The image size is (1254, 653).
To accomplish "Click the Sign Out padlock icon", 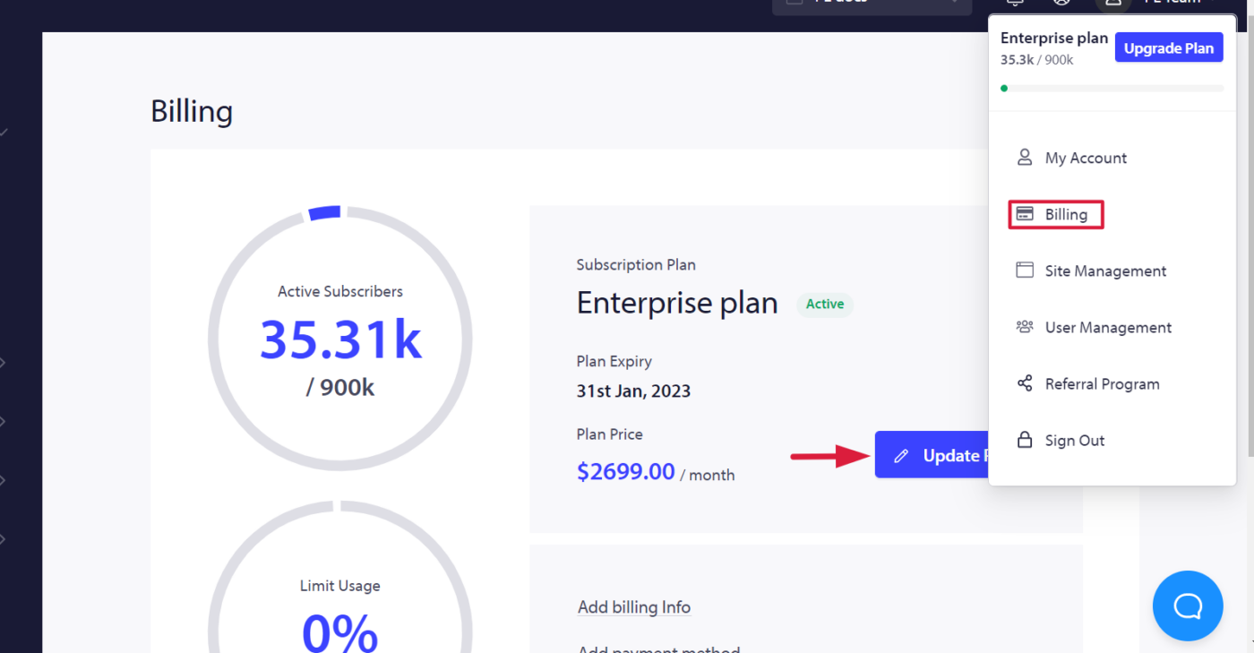I will point(1025,440).
